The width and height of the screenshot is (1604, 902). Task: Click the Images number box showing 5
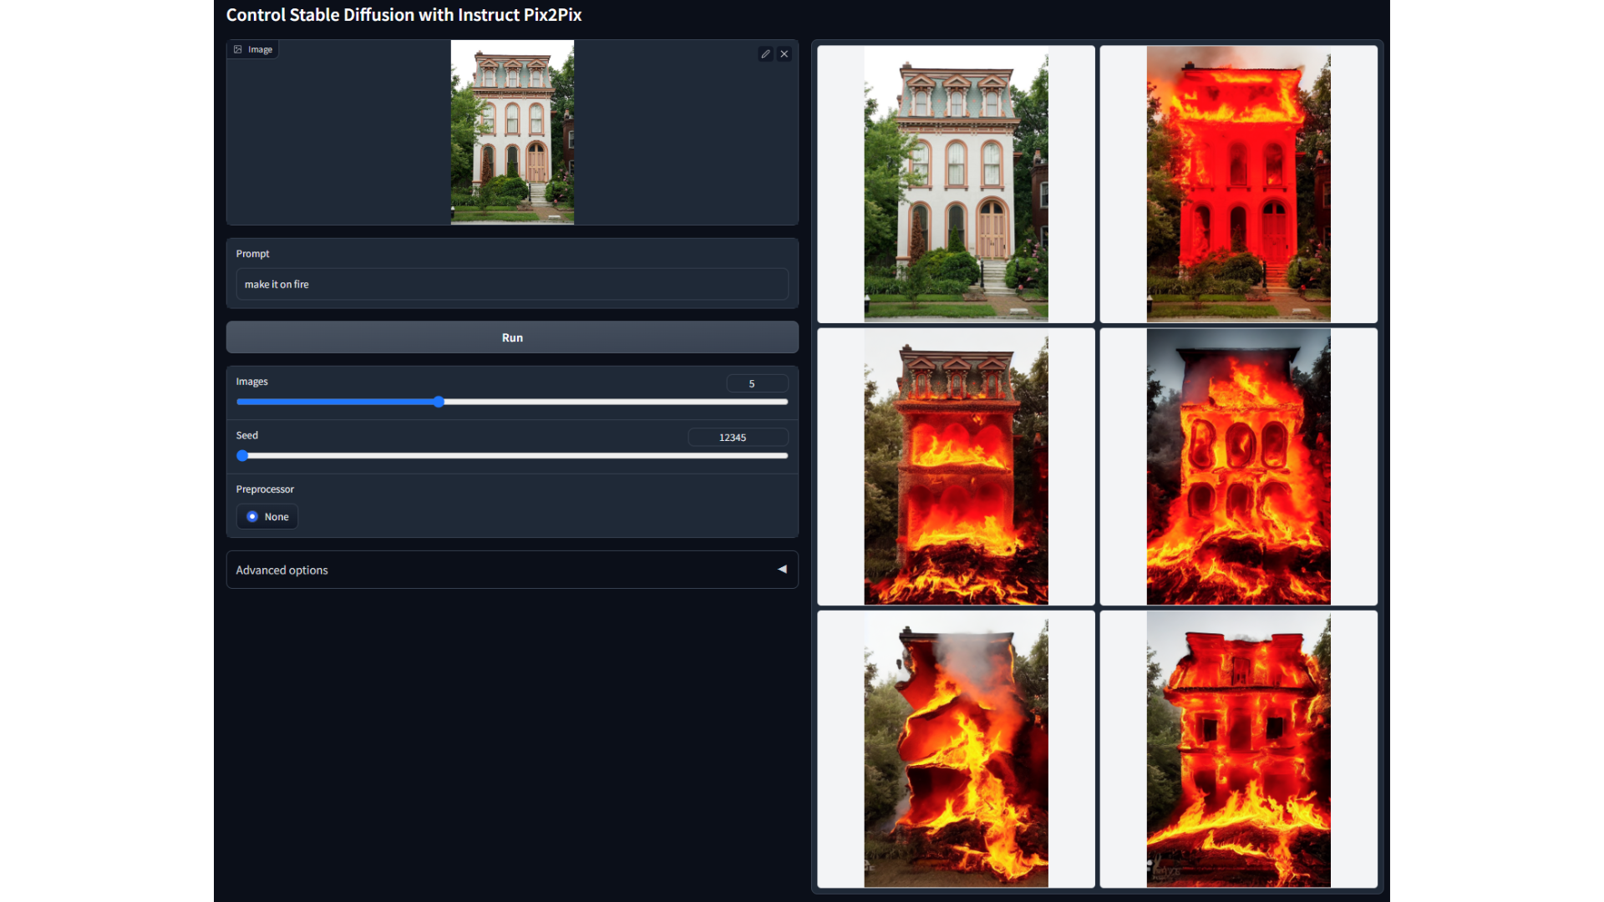pyautogui.click(x=757, y=383)
